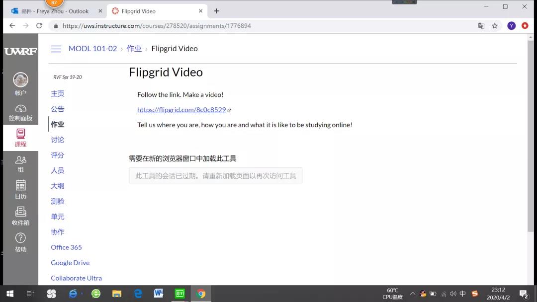Click the Sogou input icon in tray
Image resolution: width=537 pixels, height=302 pixels.
[x=475, y=294]
